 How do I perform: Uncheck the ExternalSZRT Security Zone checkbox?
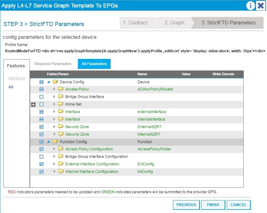41,127
